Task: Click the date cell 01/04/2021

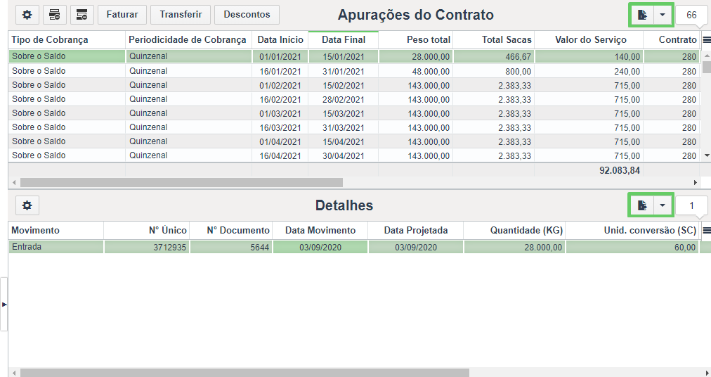Action: (280, 141)
